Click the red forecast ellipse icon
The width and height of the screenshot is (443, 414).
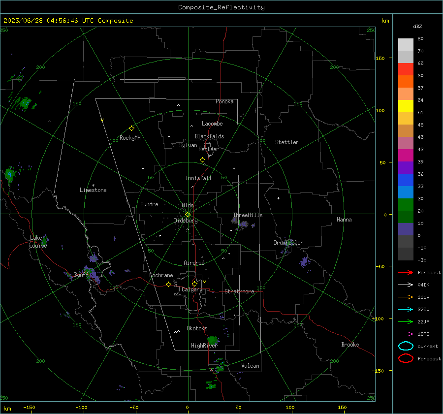pyautogui.click(x=406, y=358)
